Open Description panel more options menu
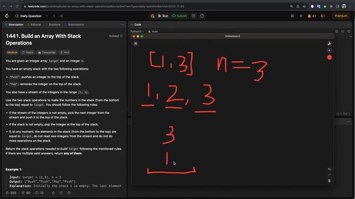Image resolution: width=355 pixels, height=199 pixels. coord(123,24)
